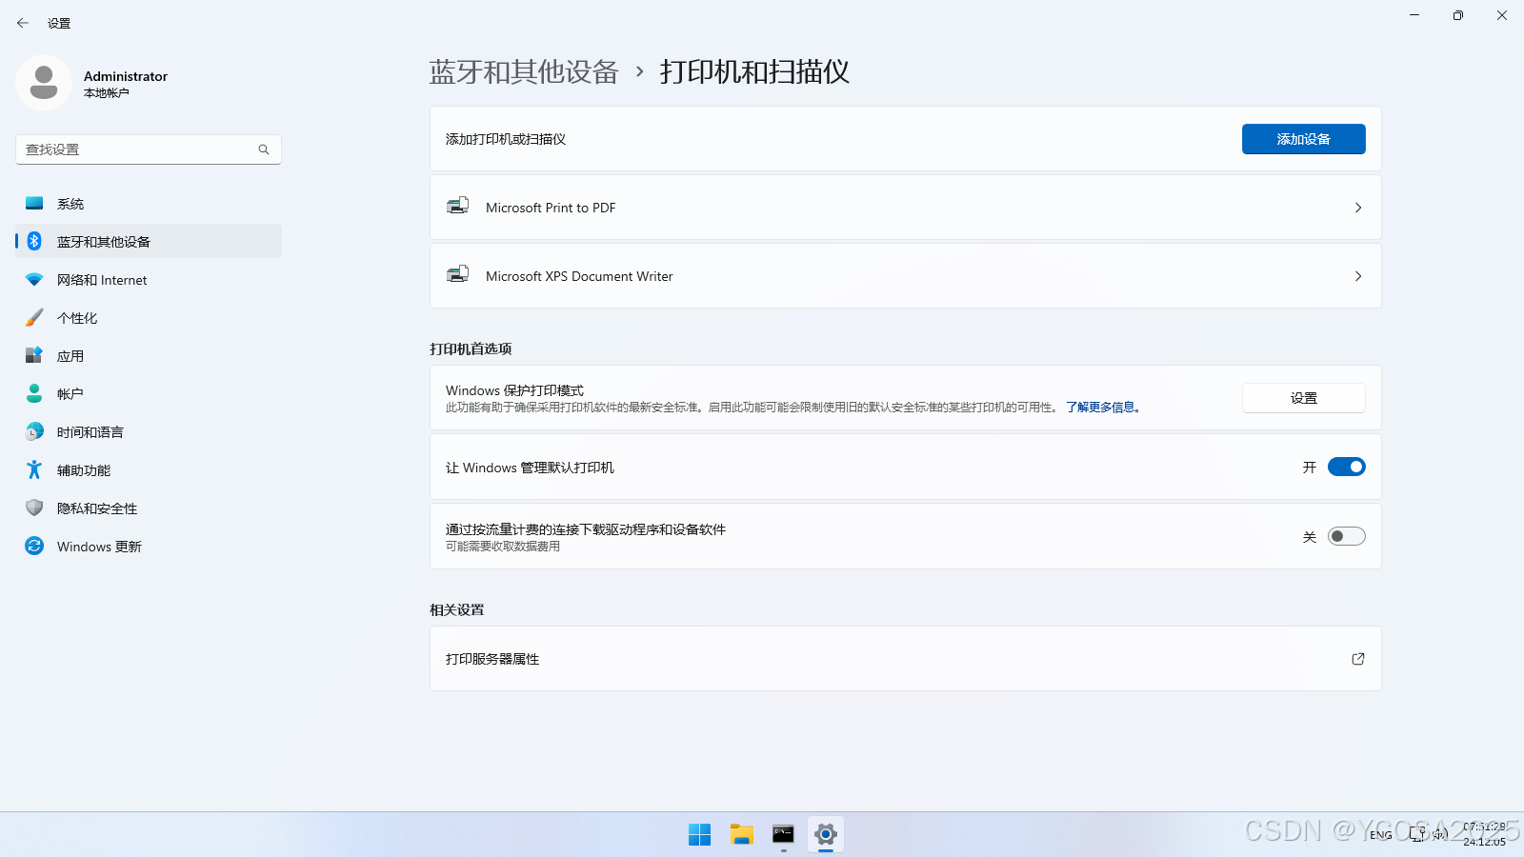1524x857 pixels.
Task: Select 蓝牙和其他设备 in the sidebar
Action: click(149, 241)
